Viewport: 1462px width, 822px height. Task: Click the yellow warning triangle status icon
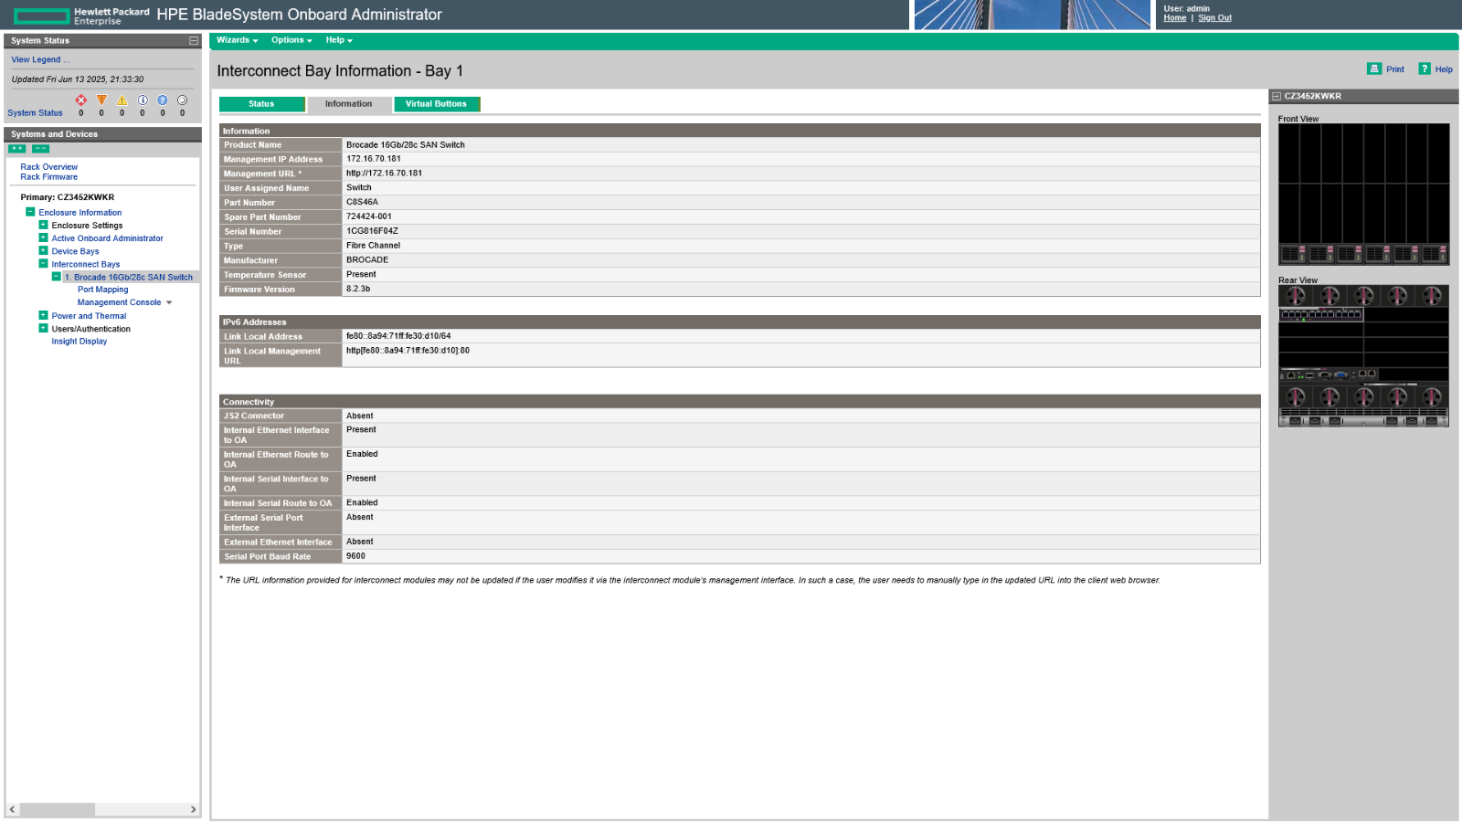tap(122, 100)
